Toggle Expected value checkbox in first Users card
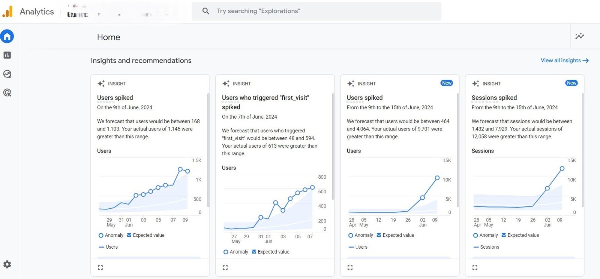 (129, 235)
